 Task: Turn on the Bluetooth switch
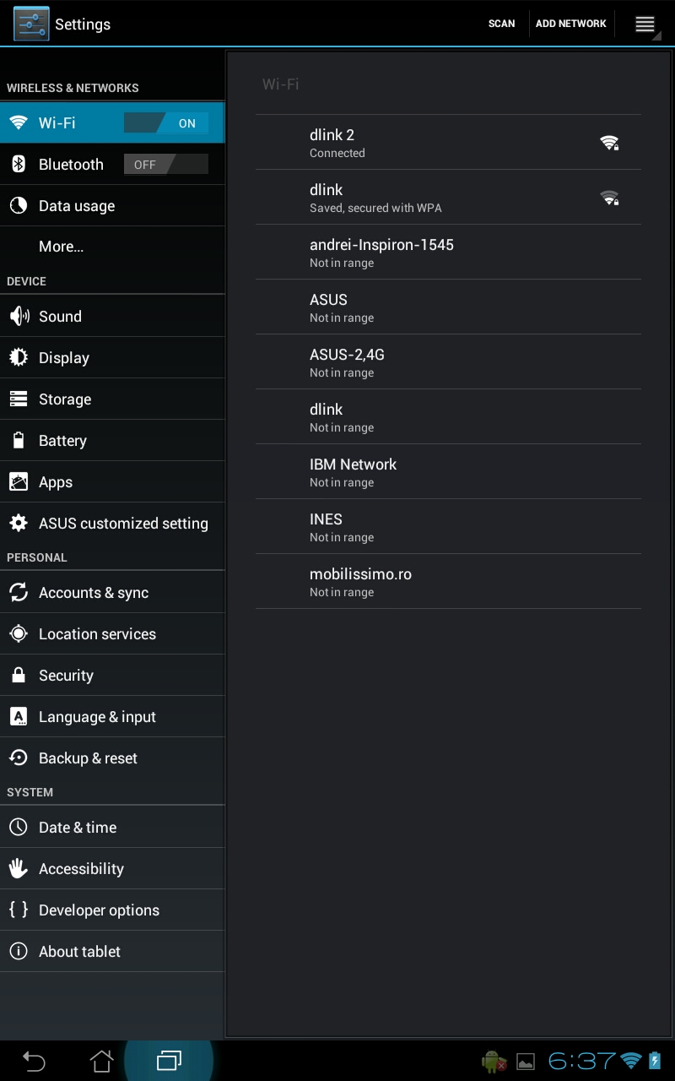click(x=165, y=165)
